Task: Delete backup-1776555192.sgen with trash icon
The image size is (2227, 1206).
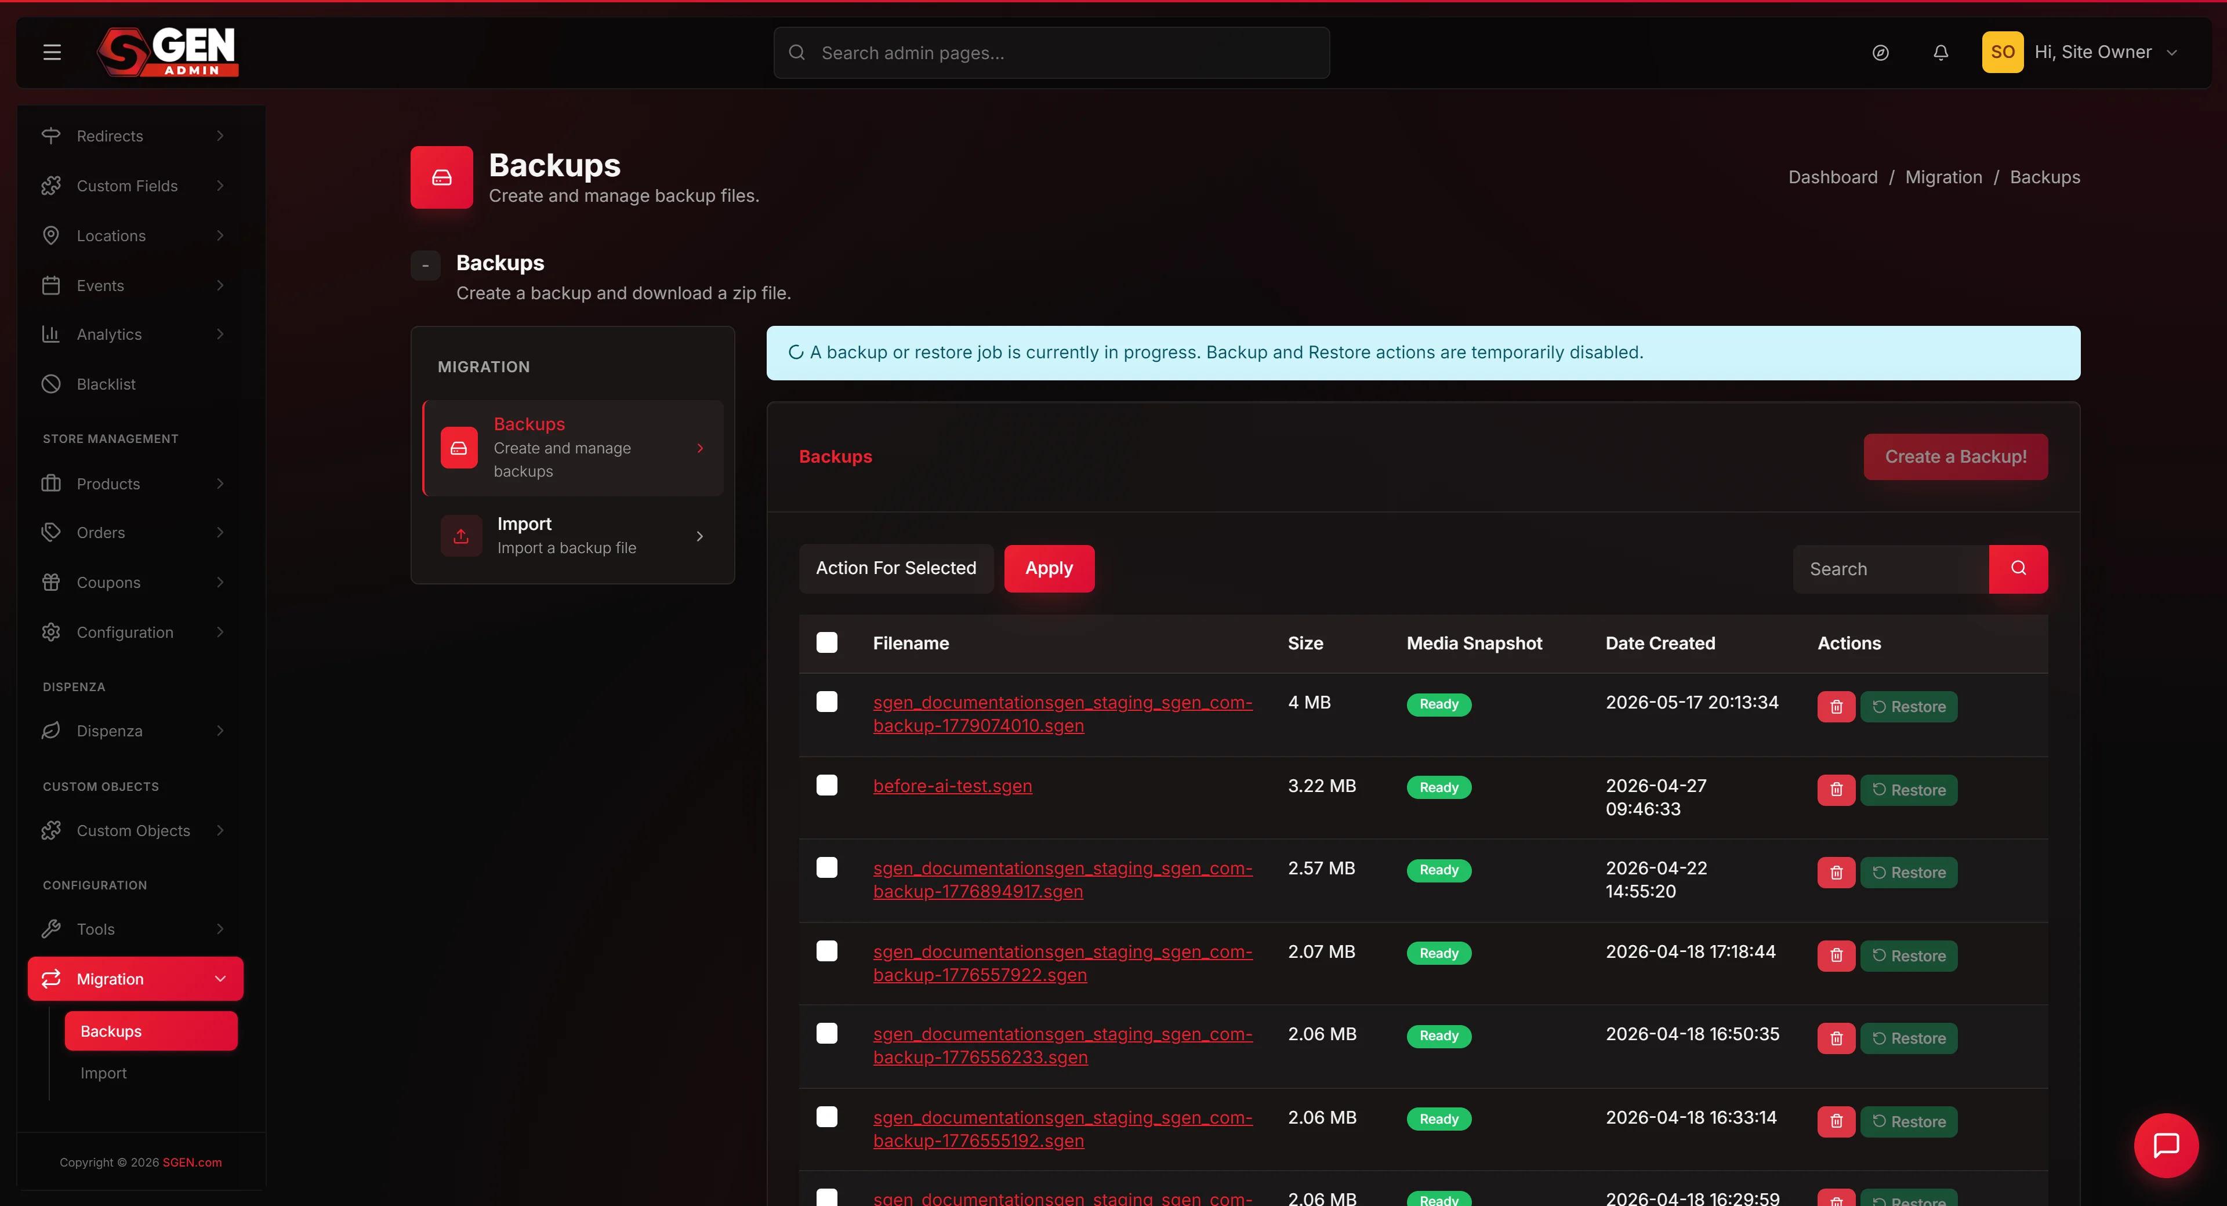Action: tap(1836, 1121)
